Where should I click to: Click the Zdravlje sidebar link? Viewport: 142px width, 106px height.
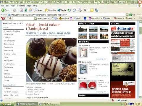pos(7,74)
